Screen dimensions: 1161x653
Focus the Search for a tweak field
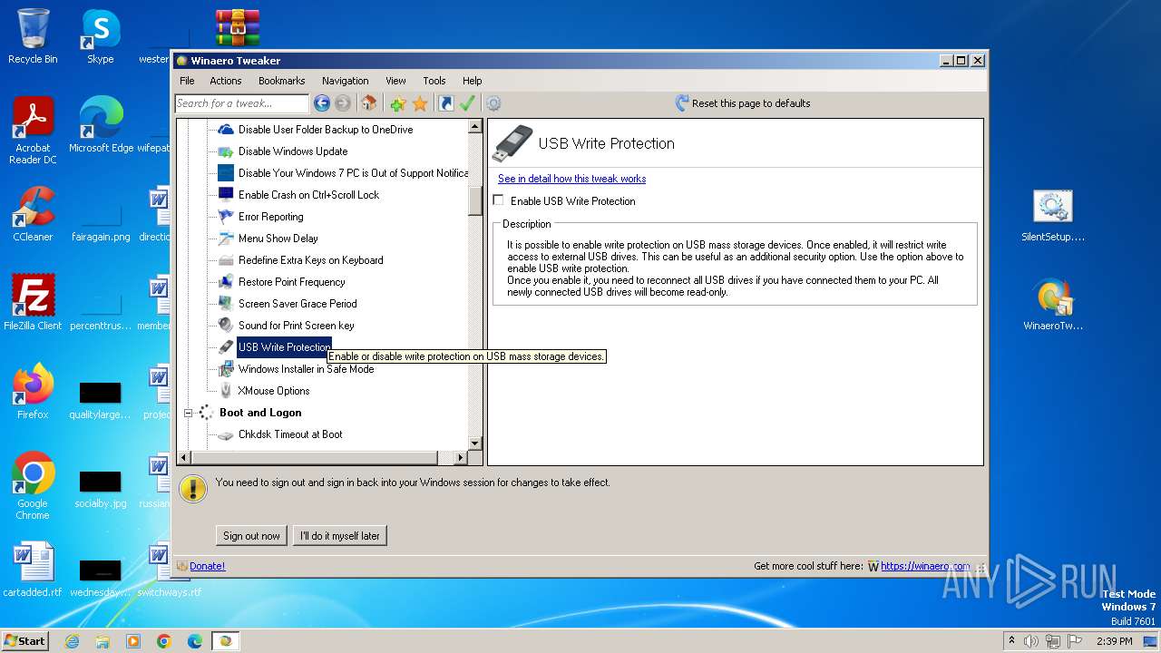coord(242,103)
